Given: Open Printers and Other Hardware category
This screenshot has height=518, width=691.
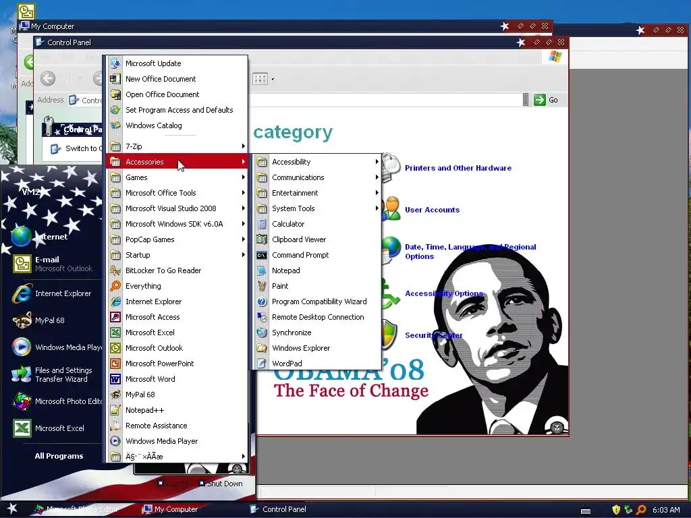Looking at the screenshot, I should [458, 168].
